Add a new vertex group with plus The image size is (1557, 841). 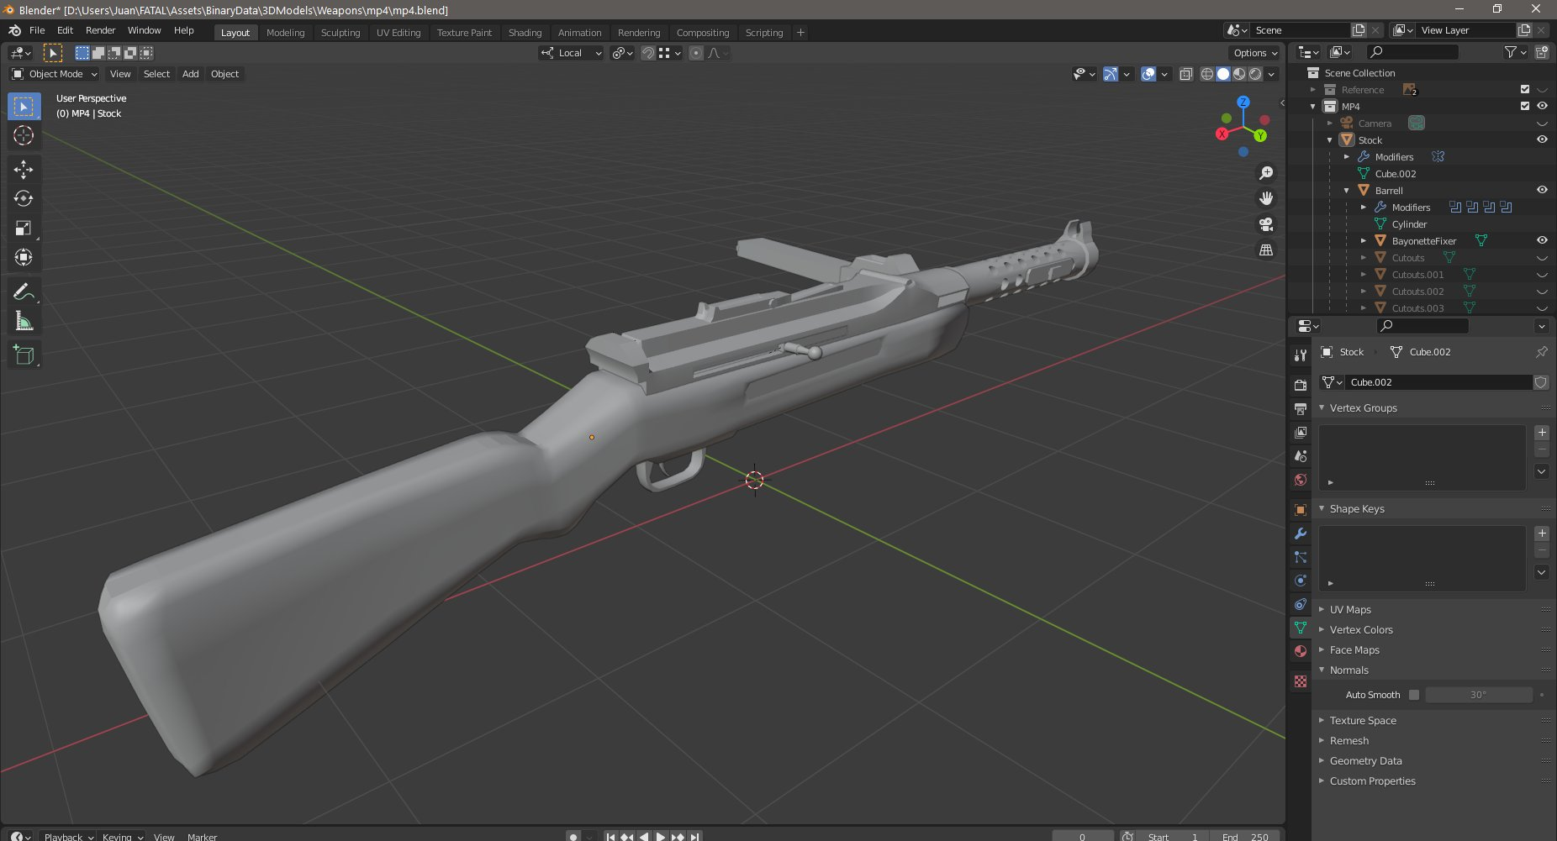(x=1542, y=433)
